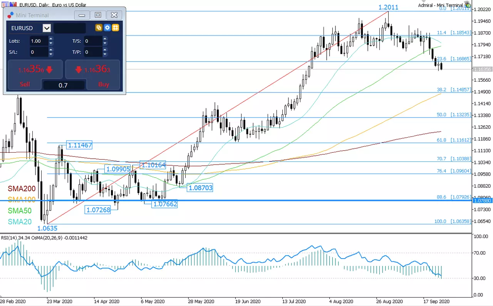This screenshot has width=493, height=306.
Task: Minimize the Mini Terminal panel
Action: click(82, 15)
